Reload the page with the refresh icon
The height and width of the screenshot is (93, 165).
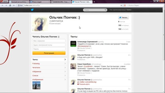10,5
